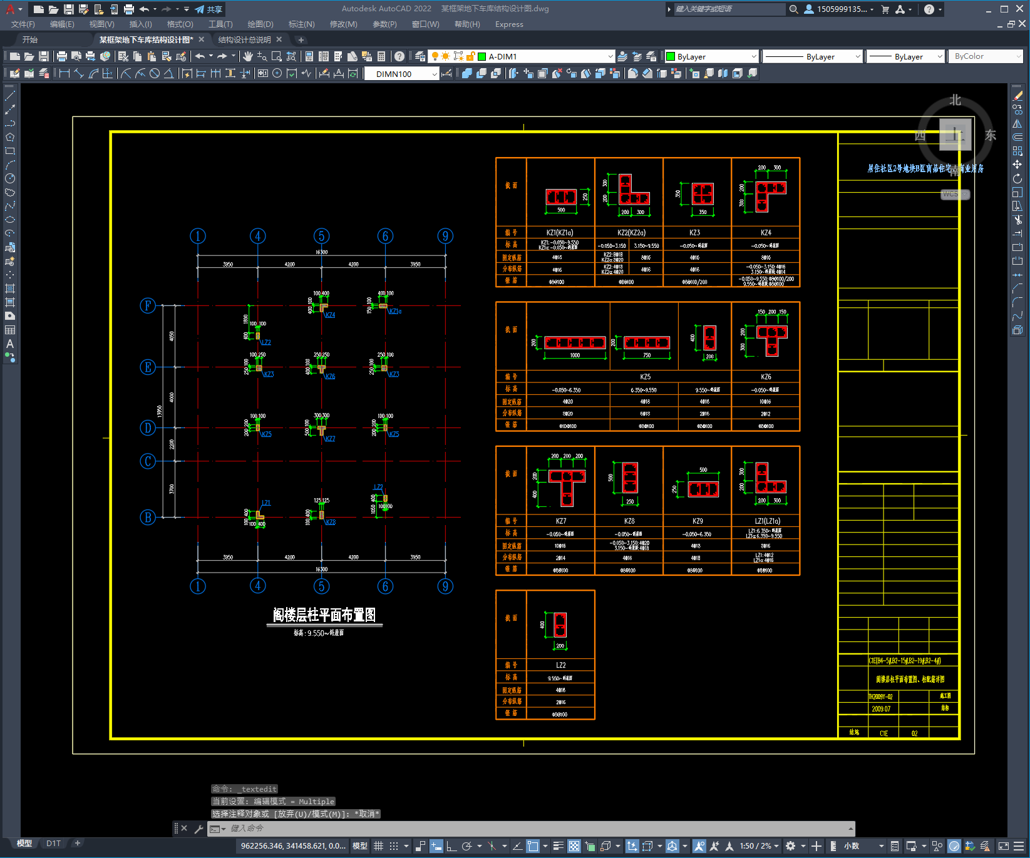Switch to the 结构设计总说明 drawing tab
Screen dimensions: 1030x858
[244, 39]
